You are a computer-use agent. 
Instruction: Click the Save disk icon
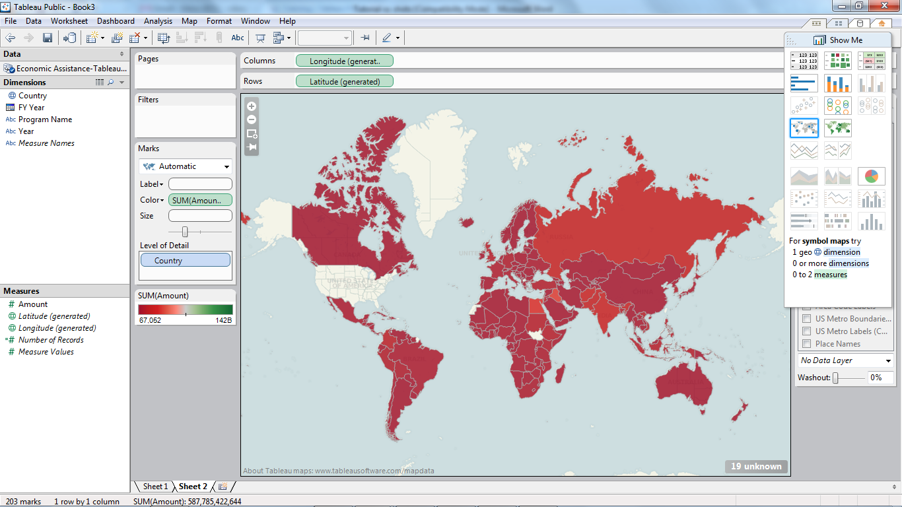(48, 38)
